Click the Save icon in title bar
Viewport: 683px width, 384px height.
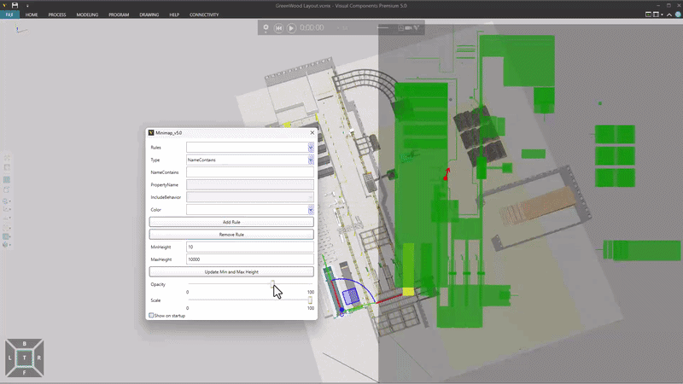pos(15,5)
